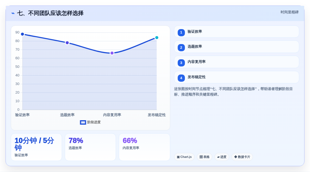The image size is (310, 172).
Task: Click the description paragraph starting 这张图按时间节点
Action: (x=233, y=92)
